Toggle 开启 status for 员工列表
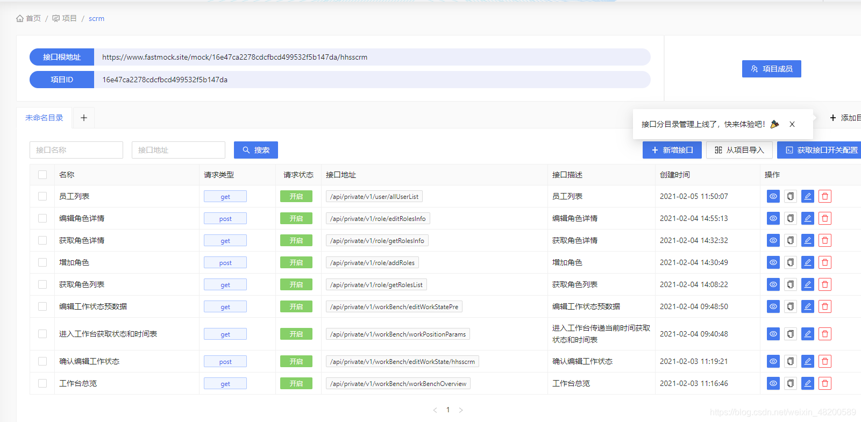This screenshot has height=422, width=861. (x=296, y=196)
